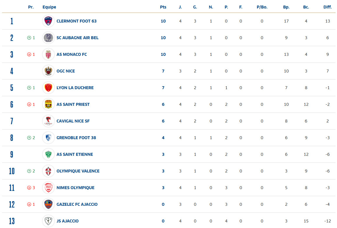Click the Lyon La Duchere logo

point(48,88)
